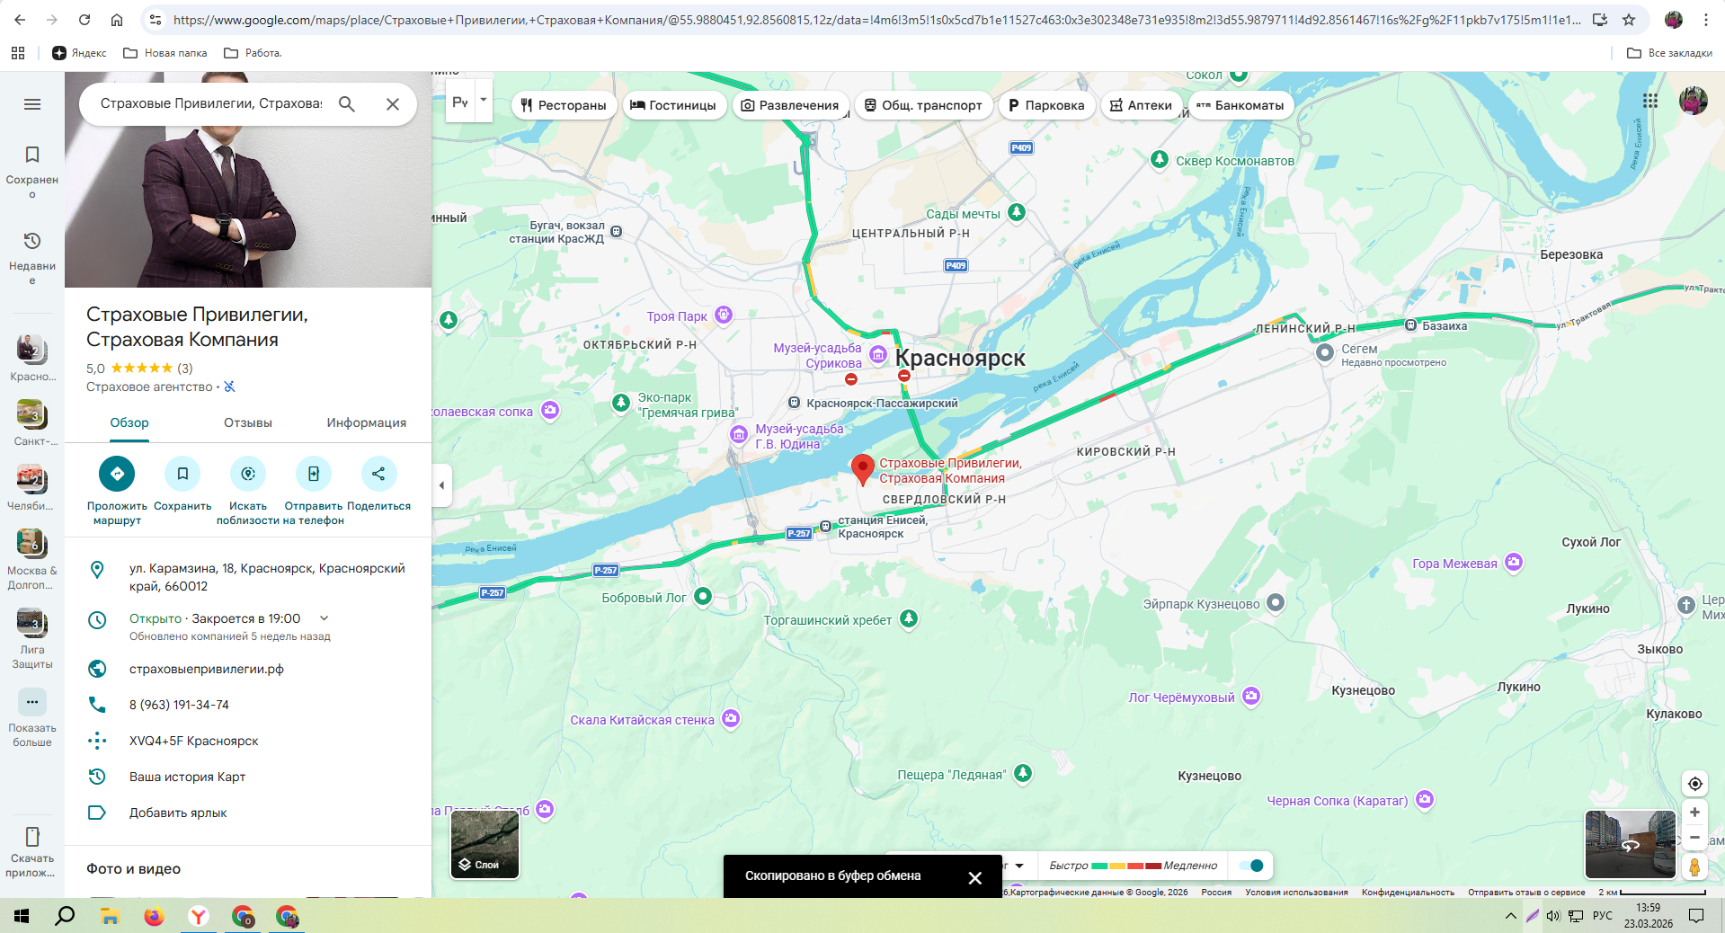Filter map by Гостиницы chip
Screen dimensions: 1725x933
(x=673, y=105)
